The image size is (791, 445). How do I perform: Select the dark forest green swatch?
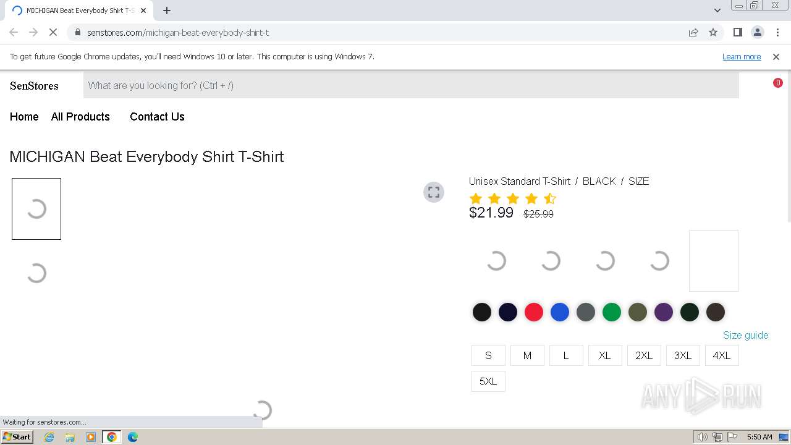[x=690, y=312]
